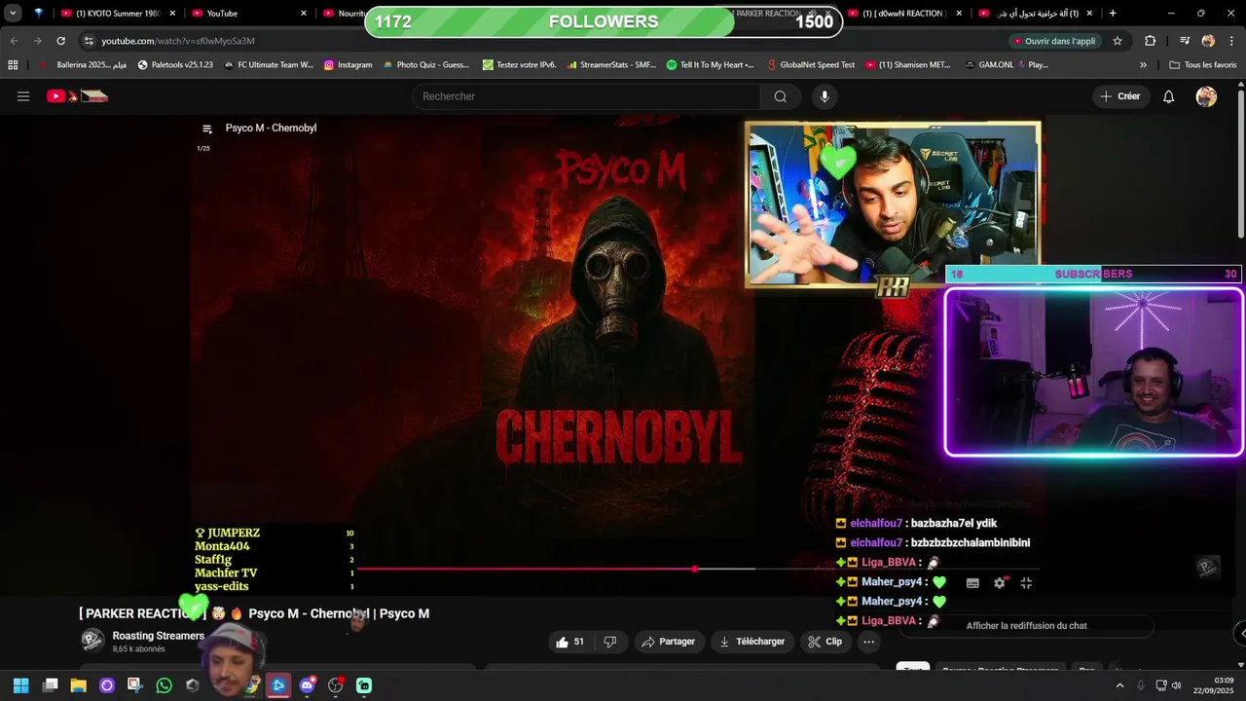Go back in browser history
Screen dimensions: 1246x701
[14, 41]
